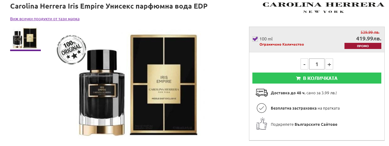Click the delivery truck icon

261,92
